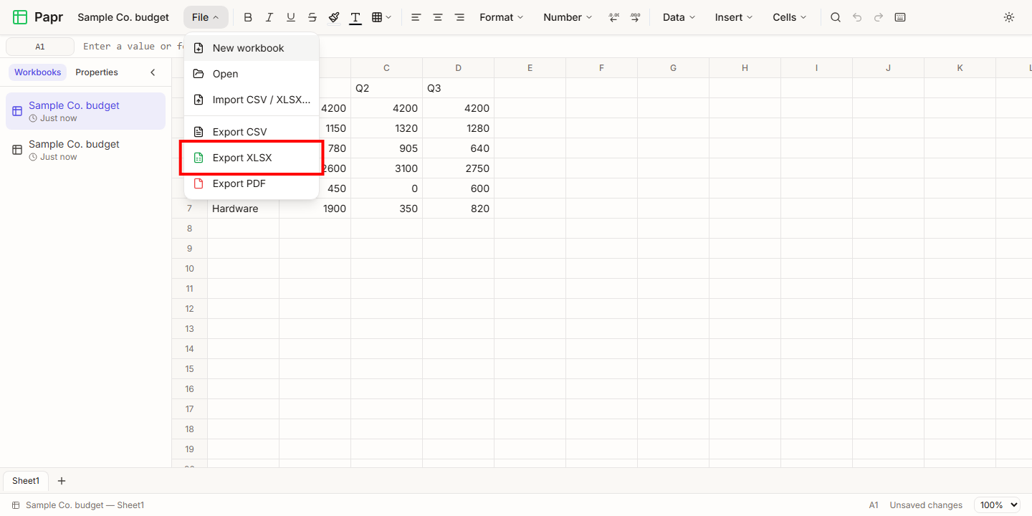Toggle the light/dark theme sun icon
The image size is (1032, 516).
1009,17
